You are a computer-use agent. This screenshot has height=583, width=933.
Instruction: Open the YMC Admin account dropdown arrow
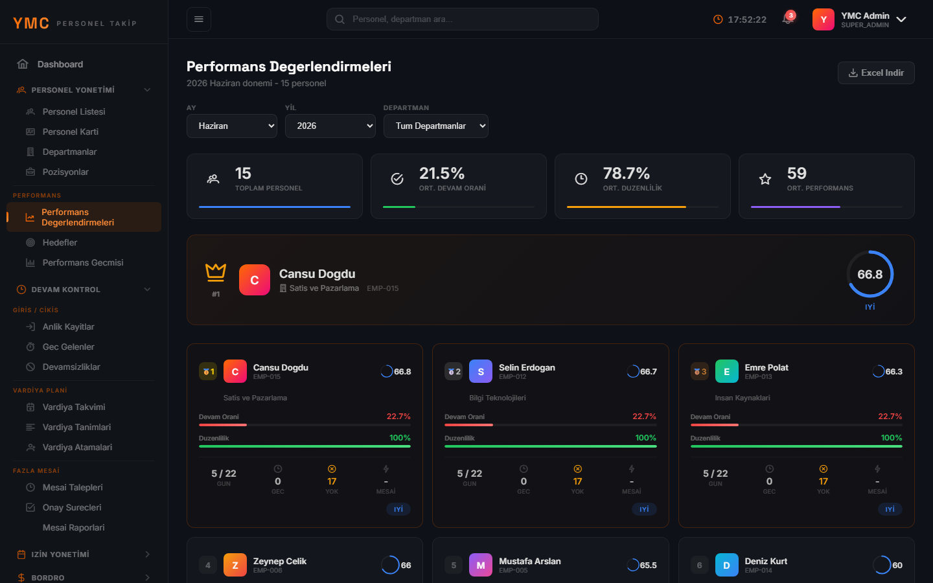[x=901, y=19]
